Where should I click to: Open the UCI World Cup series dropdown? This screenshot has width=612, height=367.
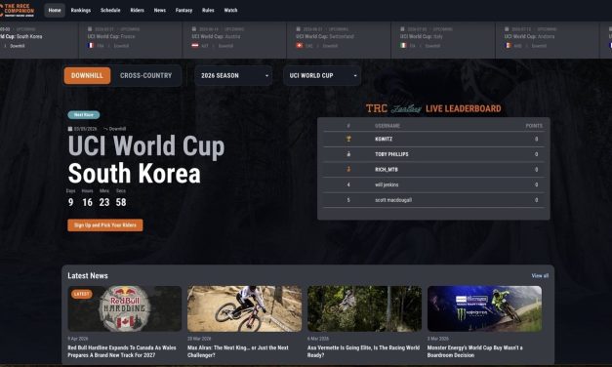tap(322, 76)
